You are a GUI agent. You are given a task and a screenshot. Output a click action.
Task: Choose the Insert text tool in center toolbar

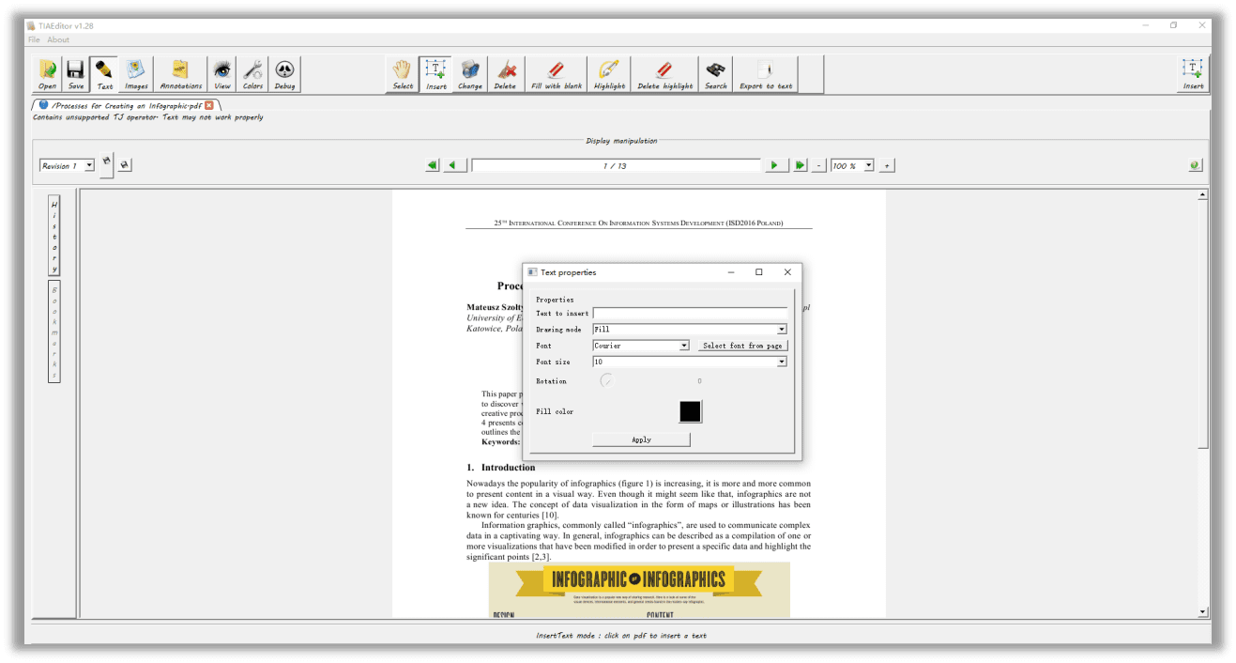(436, 74)
